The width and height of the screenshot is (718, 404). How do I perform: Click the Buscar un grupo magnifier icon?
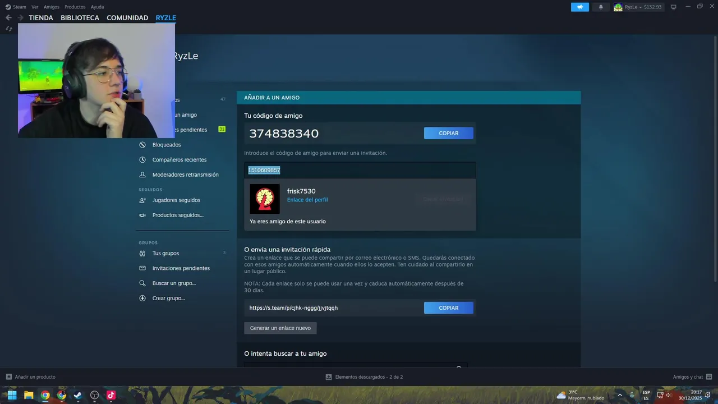[142, 283]
